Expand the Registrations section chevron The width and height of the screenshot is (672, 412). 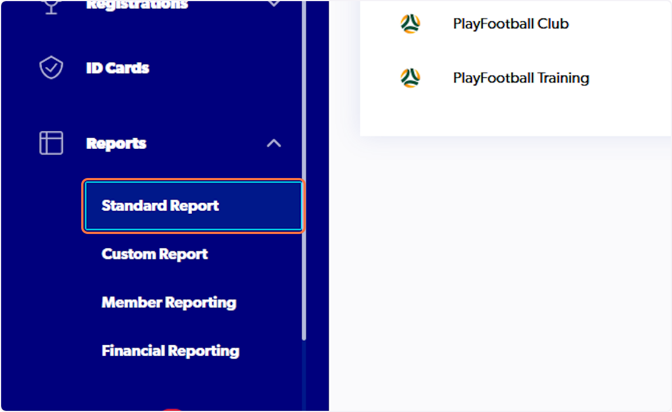click(274, 4)
